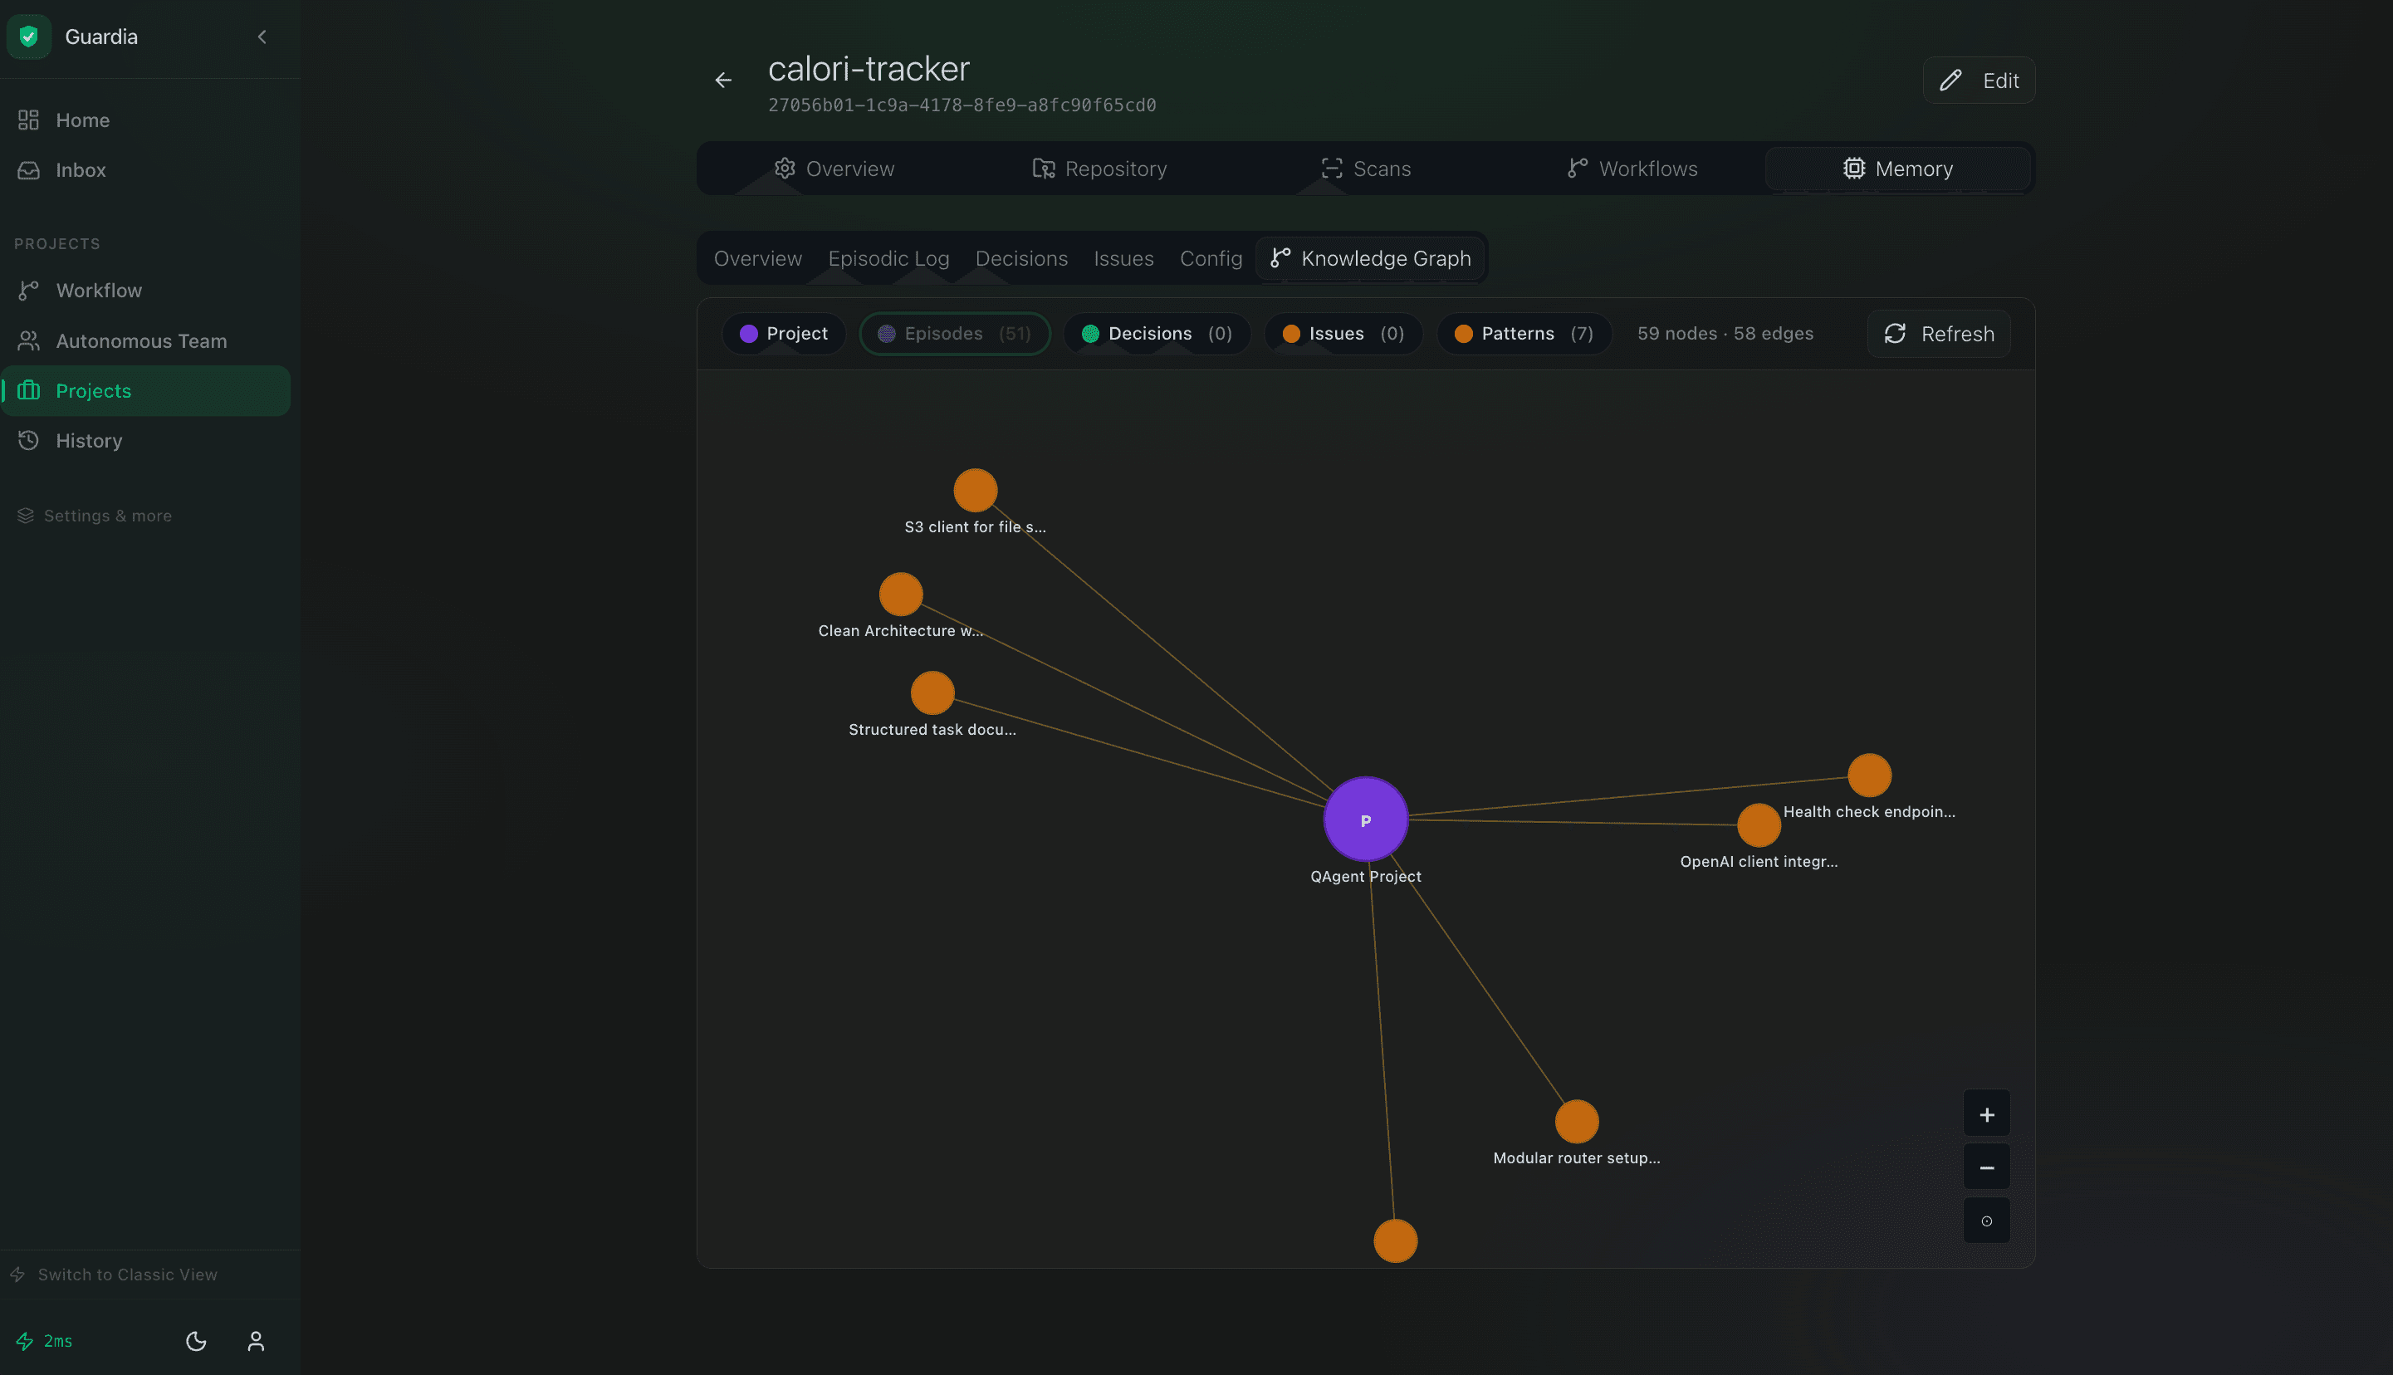Open the Decisions sub-tab
The width and height of the screenshot is (2393, 1375).
click(x=1022, y=259)
